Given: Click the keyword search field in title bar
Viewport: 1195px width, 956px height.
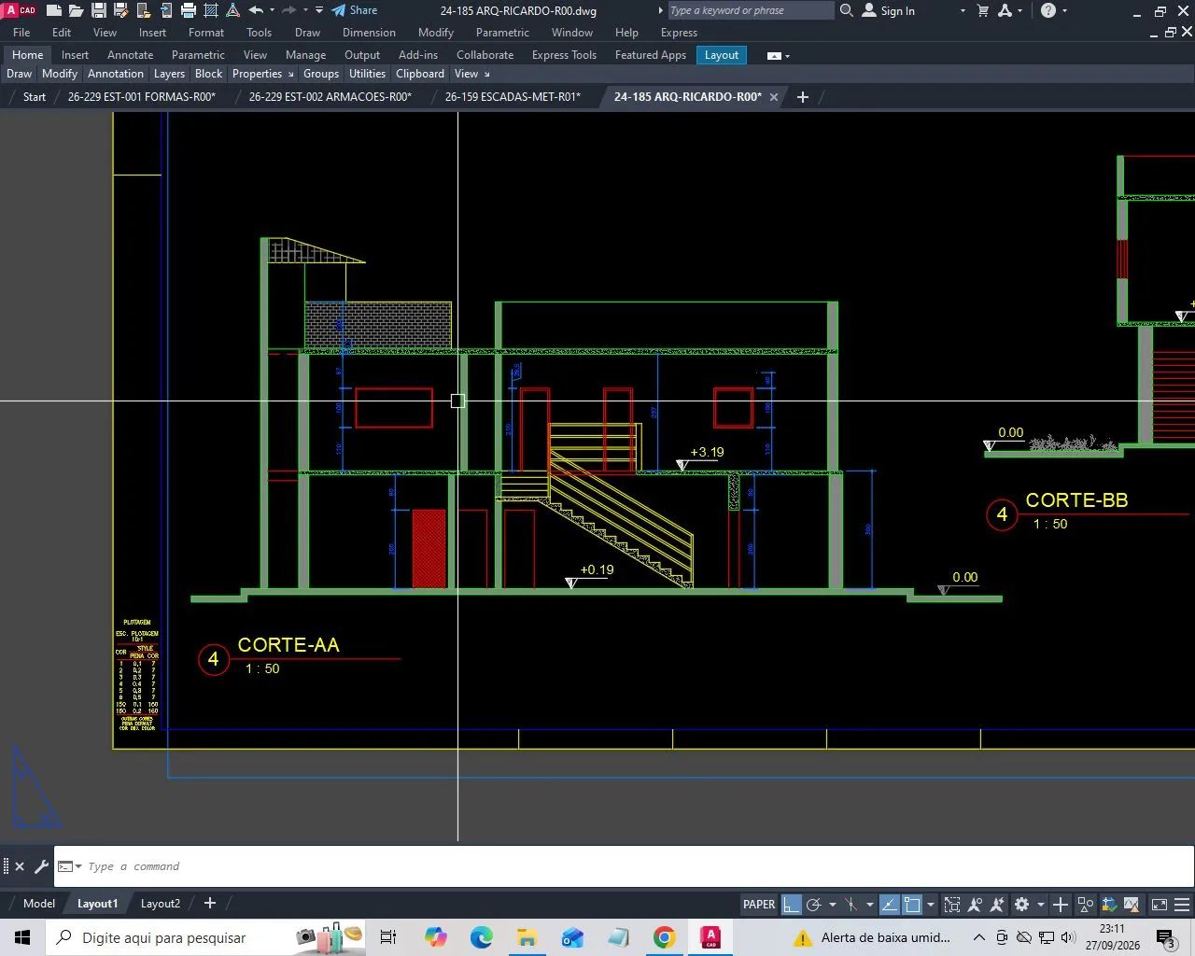Looking at the screenshot, I should click(751, 10).
